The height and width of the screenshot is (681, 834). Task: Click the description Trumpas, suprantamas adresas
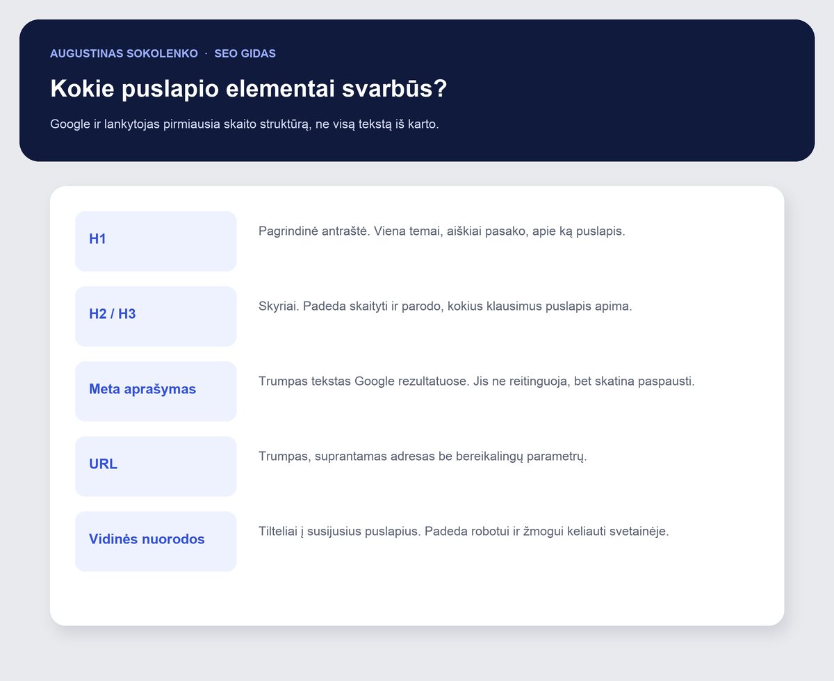pyautogui.click(x=423, y=457)
